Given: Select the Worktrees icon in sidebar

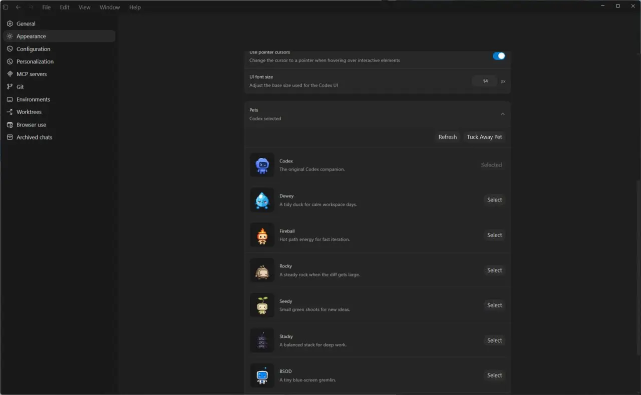Looking at the screenshot, I should coord(10,112).
